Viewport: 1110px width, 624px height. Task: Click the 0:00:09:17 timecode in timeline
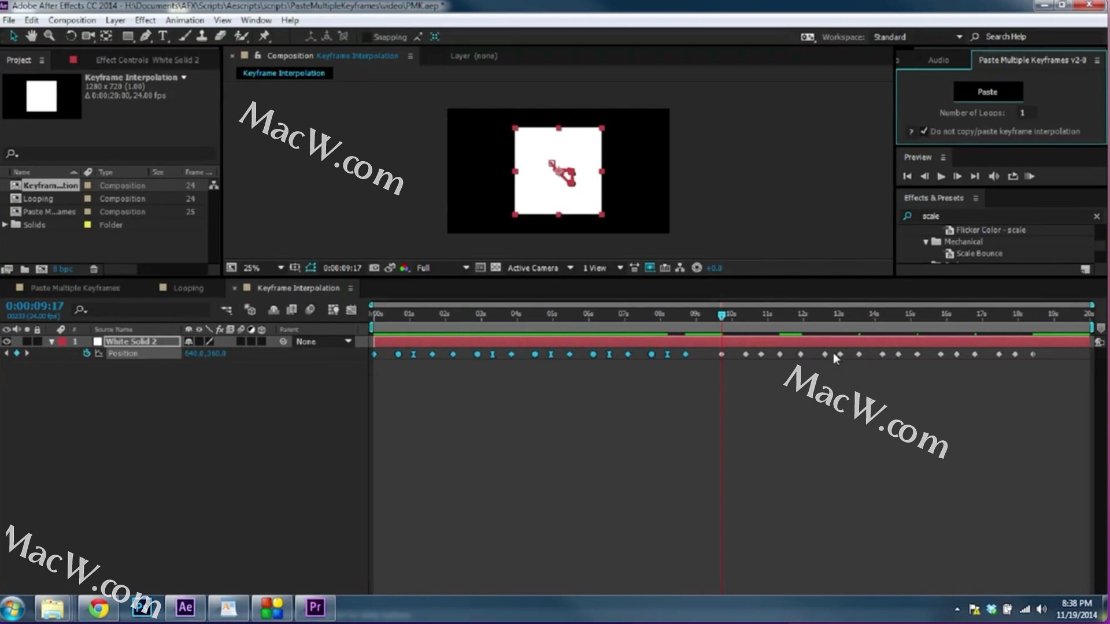click(x=35, y=306)
